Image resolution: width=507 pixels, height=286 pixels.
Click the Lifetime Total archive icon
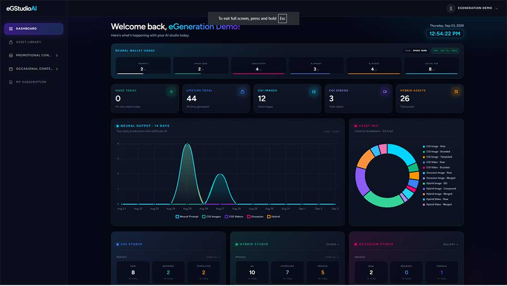242,92
